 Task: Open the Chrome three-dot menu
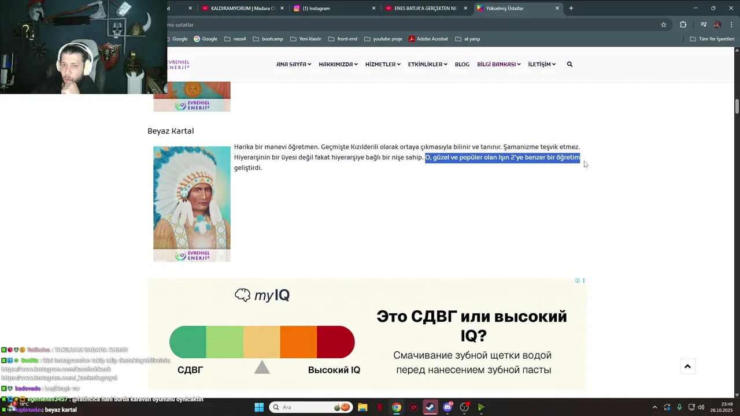(x=732, y=25)
